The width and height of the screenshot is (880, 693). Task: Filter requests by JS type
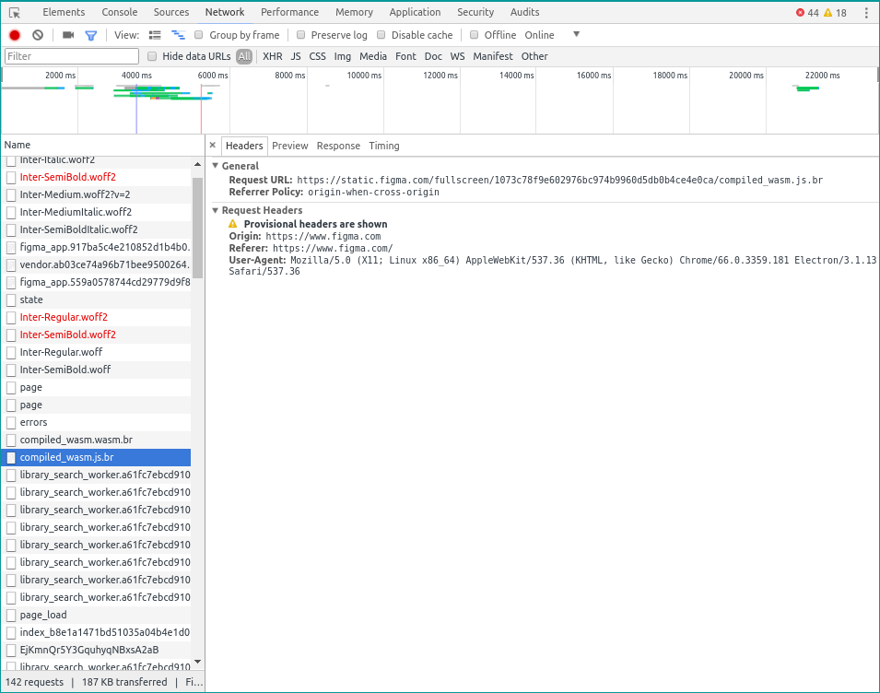click(296, 56)
